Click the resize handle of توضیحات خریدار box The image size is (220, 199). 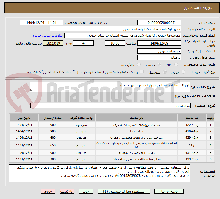(10, 181)
